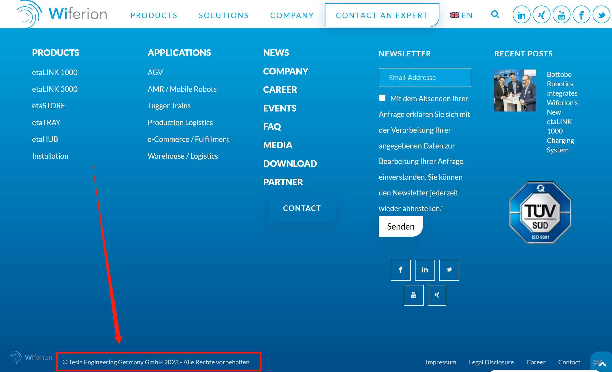The width and height of the screenshot is (612, 372).
Task: Open the SOLUTIONS menu in header
Action: [x=224, y=15]
